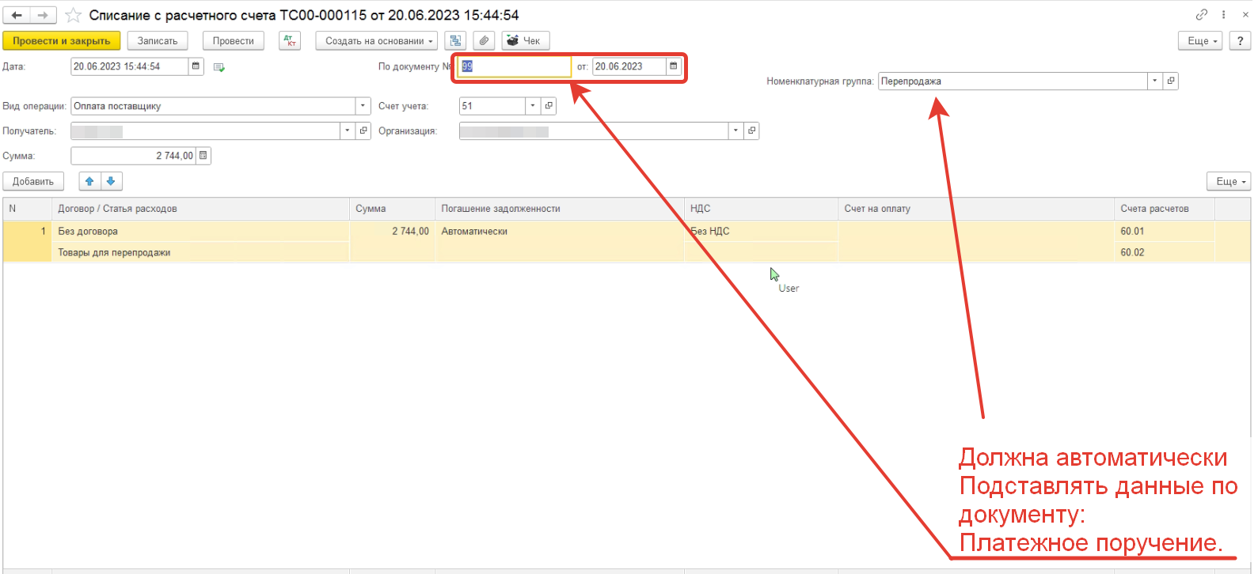This screenshot has height=574, width=1258.
Task: Get link to this document
Action: click(1201, 15)
